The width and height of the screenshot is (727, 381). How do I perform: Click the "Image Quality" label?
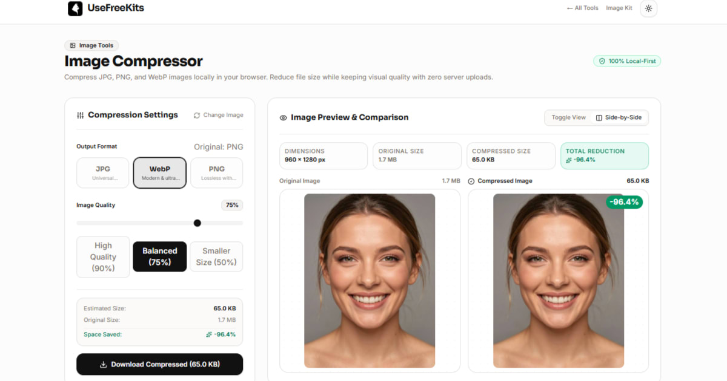pos(96,205)
